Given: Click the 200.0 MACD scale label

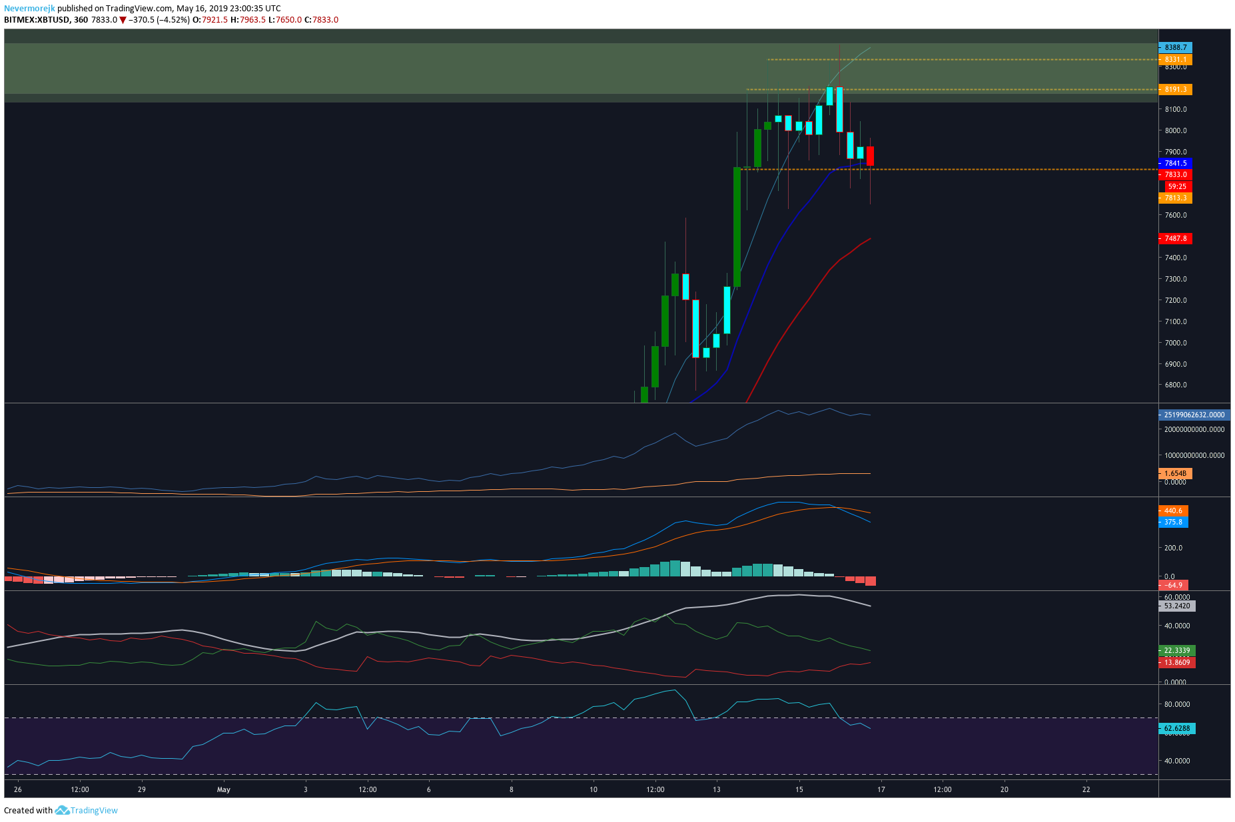Looking at the screenshot, I should click(1173, 548).
